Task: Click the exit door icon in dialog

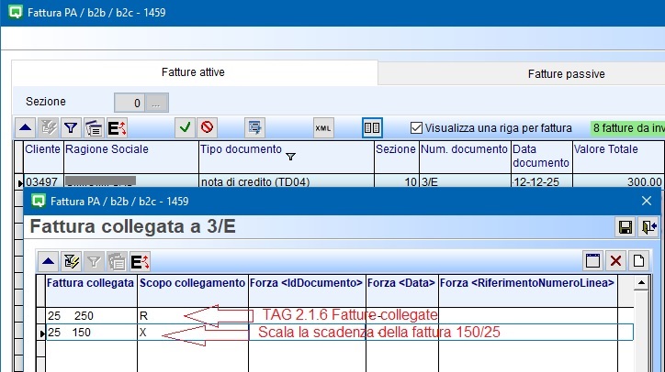Action: pyautogui.click(x=648, y=226)
